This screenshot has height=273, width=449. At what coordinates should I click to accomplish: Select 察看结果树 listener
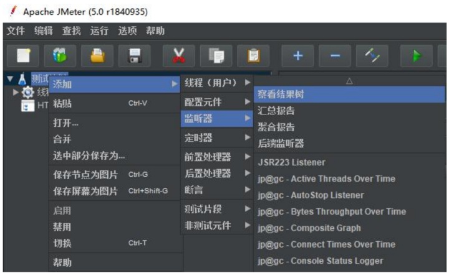pyautogui.click(x=349, y=95)
